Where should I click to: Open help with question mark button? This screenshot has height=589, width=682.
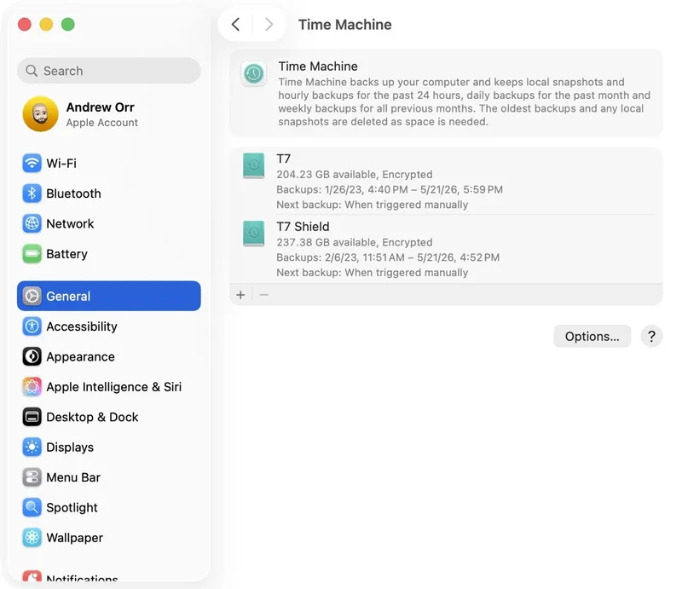click(x=651, y=336)
